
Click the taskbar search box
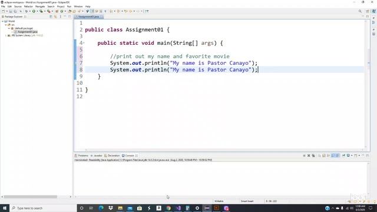[43, 208]
